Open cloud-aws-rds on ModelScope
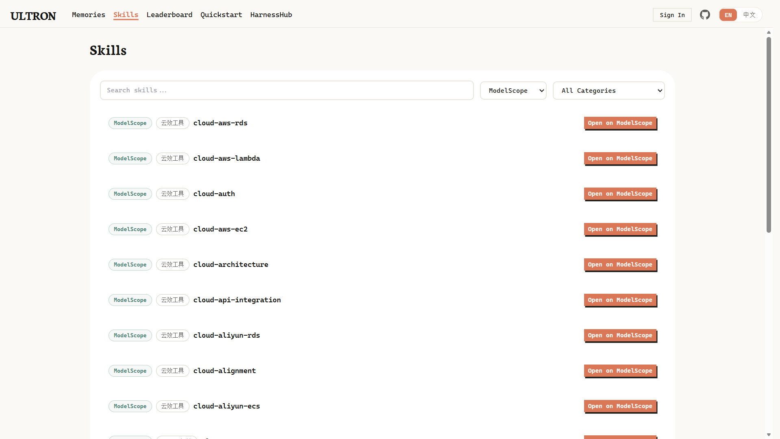780x439 pixels. 620,123
